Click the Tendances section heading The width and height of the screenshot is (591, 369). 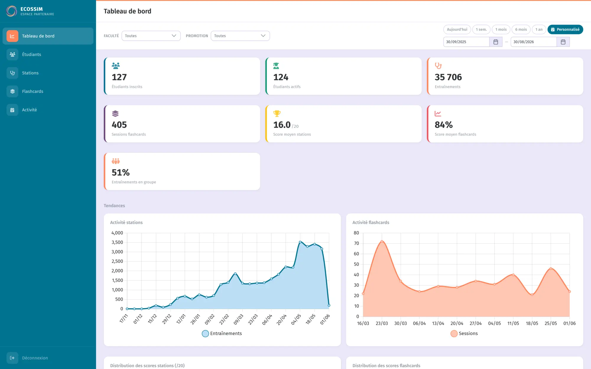[x=114, y=206]
